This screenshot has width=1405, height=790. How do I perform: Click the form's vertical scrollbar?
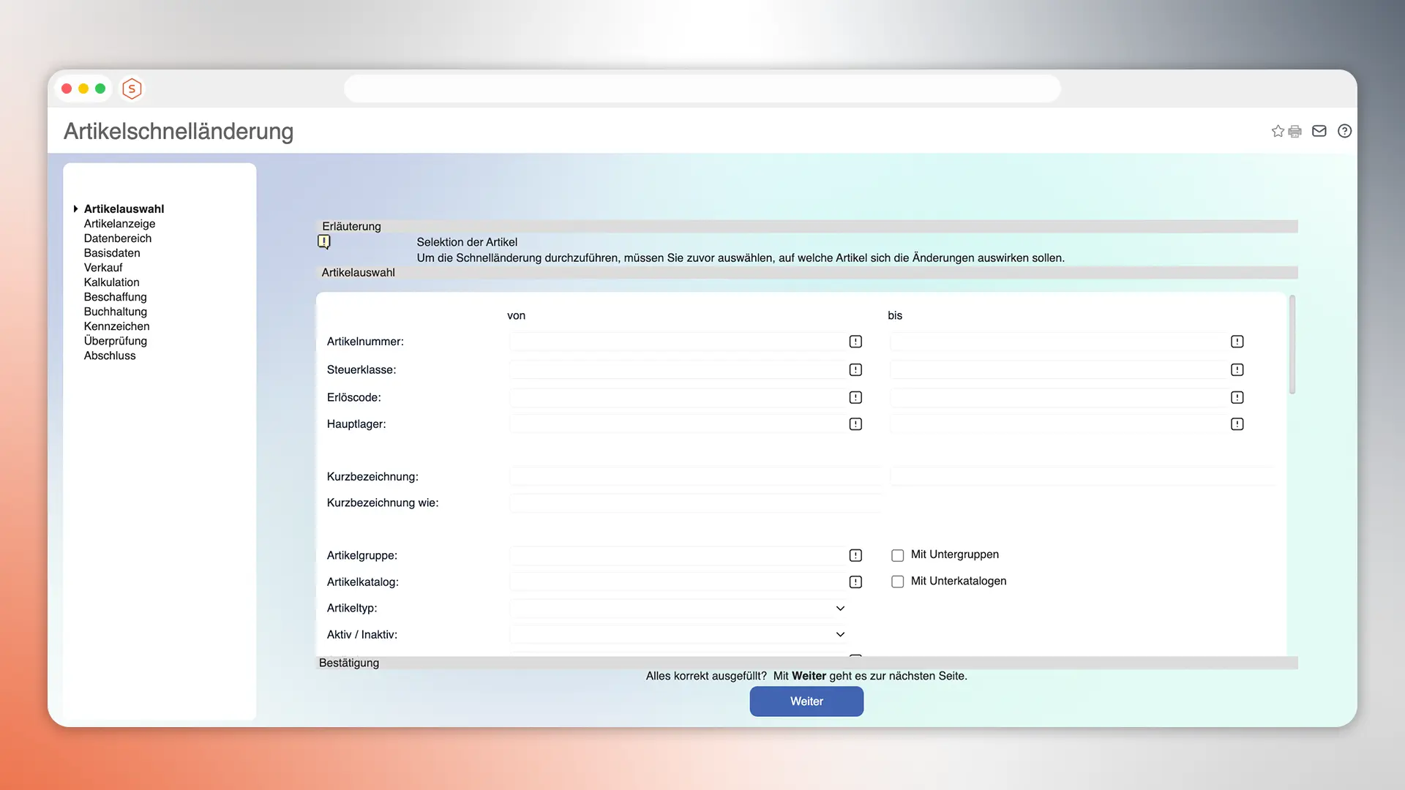point(1292,345)
